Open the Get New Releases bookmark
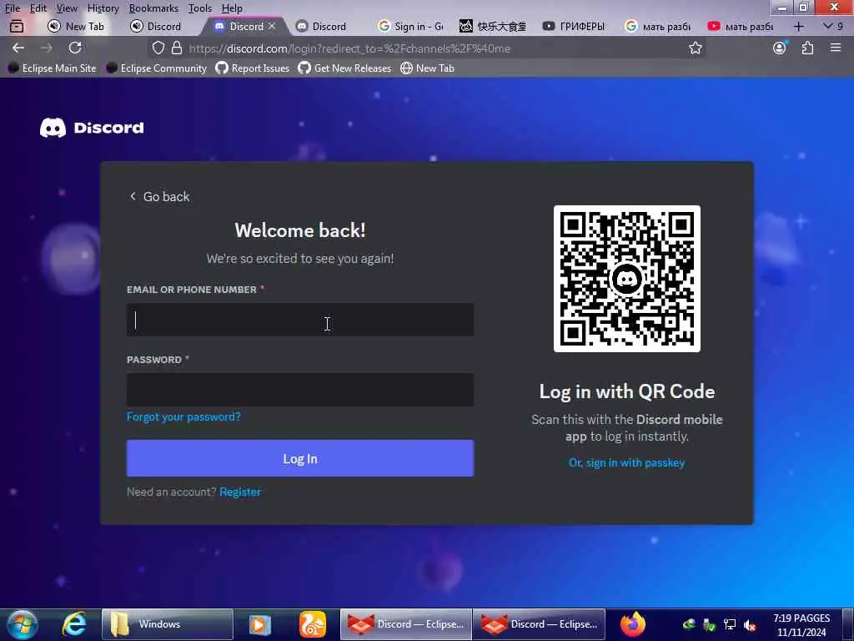 tap(344, 68)
